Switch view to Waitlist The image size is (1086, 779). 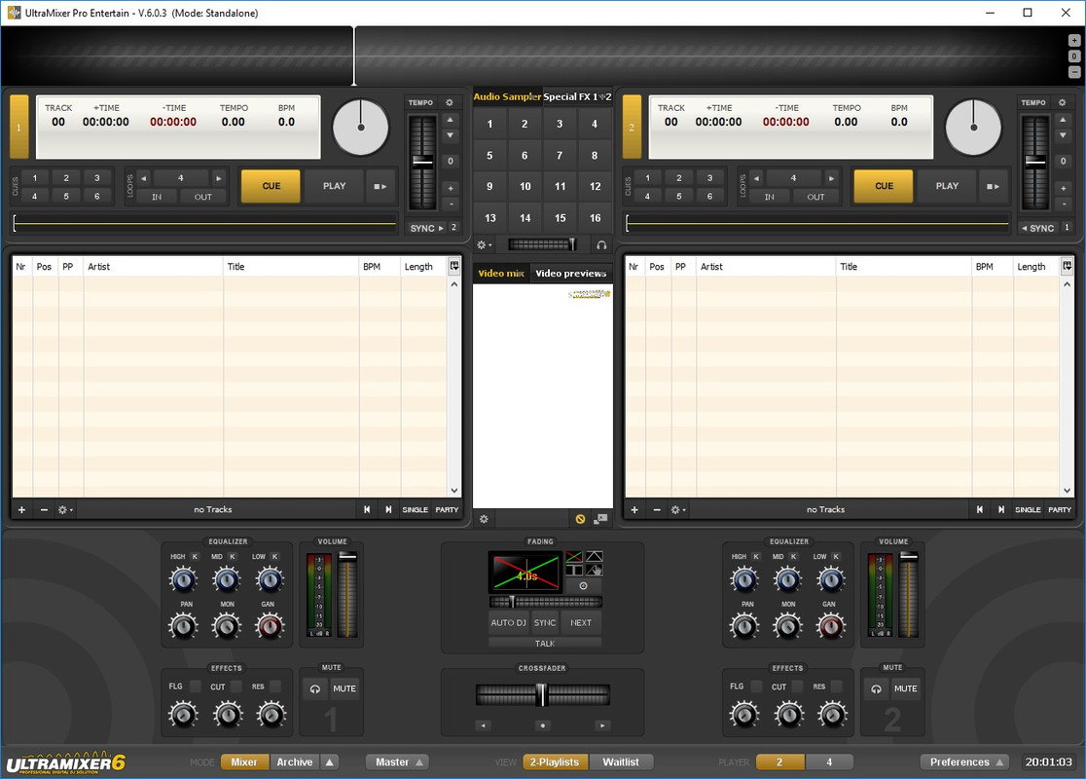coord(621,761)
